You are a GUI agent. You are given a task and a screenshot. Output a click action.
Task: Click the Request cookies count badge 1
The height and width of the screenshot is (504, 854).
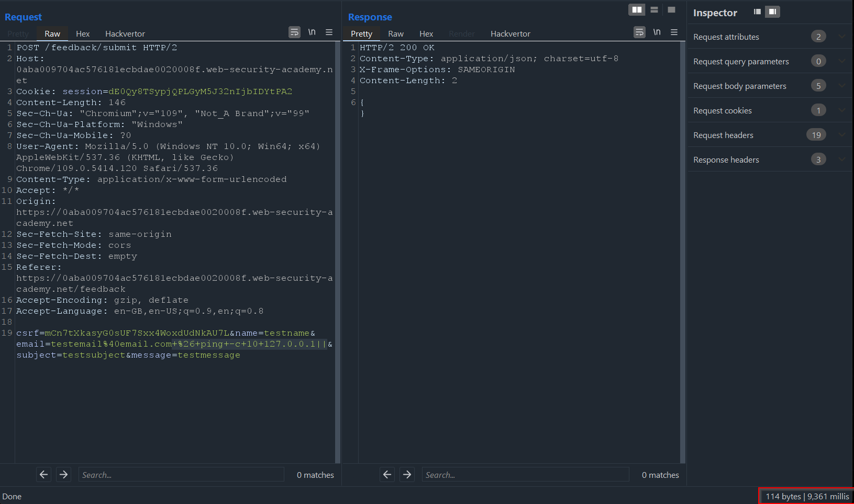pos(818,110)
